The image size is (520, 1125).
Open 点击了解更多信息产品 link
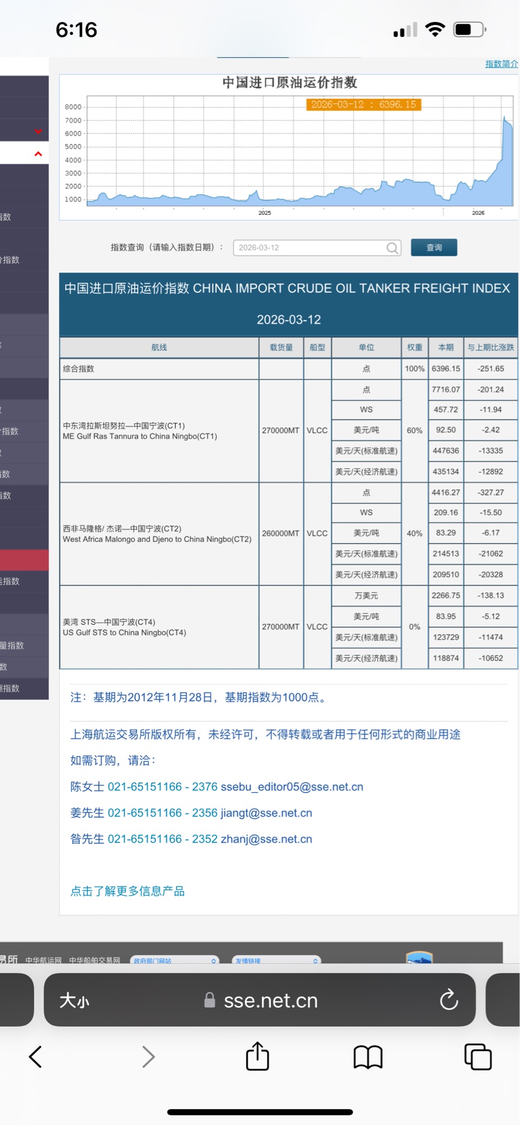pyautogui.click(x=127, y=891)
